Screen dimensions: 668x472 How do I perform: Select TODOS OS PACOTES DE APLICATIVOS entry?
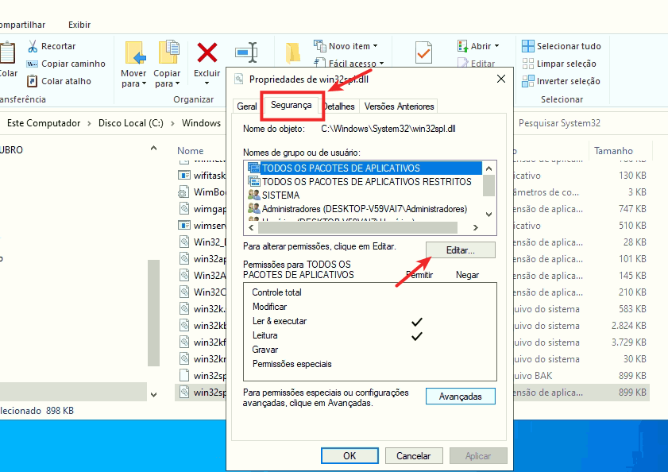click(365, 168)
